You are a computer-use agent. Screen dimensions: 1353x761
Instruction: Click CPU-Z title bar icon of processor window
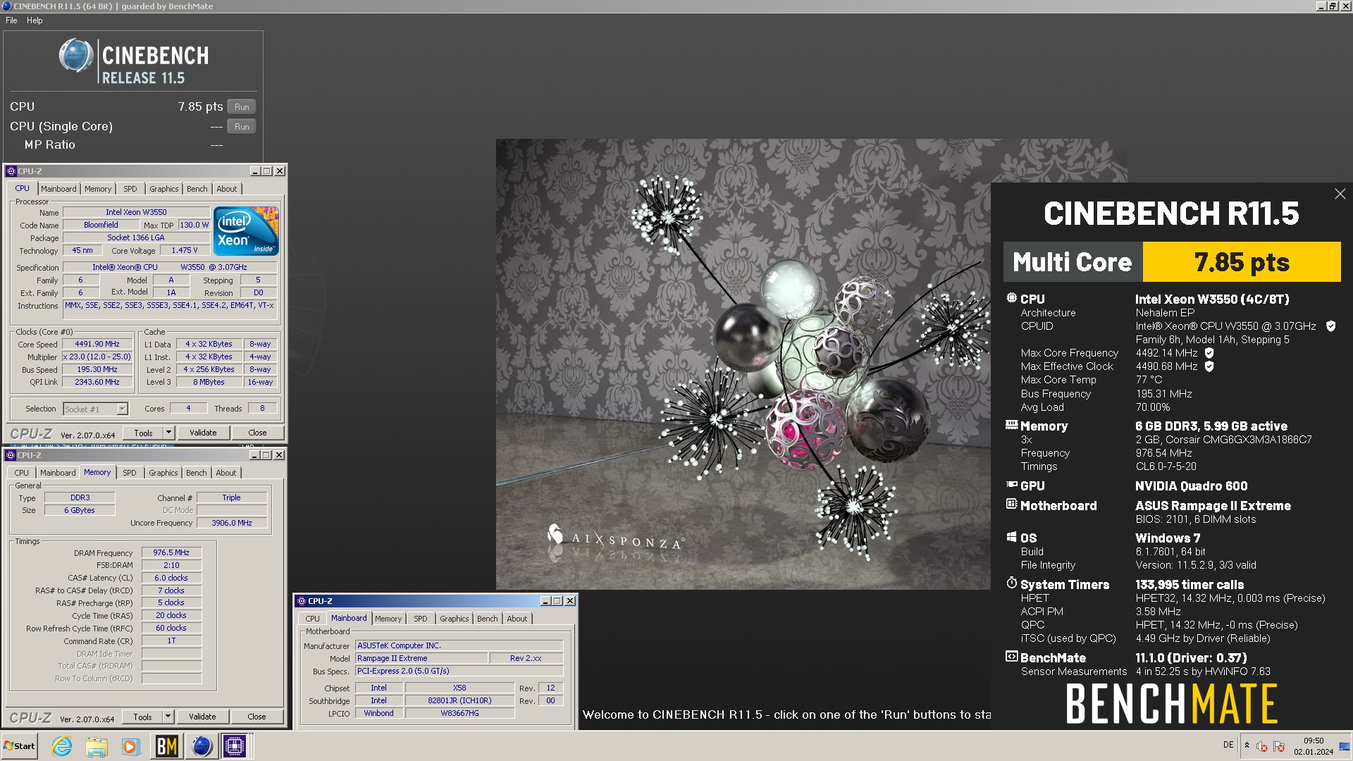coord(11,171)
